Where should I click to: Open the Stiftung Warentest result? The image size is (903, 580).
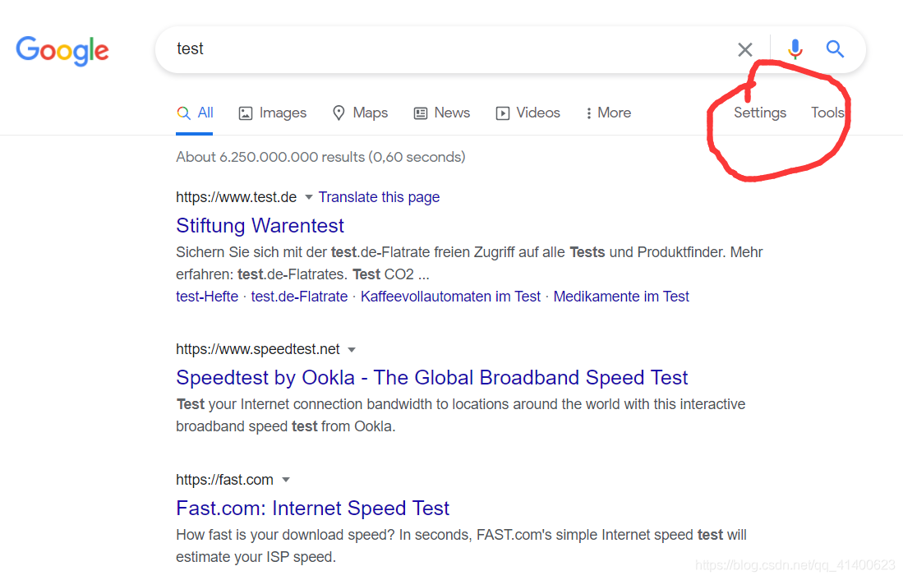[260, 225]
